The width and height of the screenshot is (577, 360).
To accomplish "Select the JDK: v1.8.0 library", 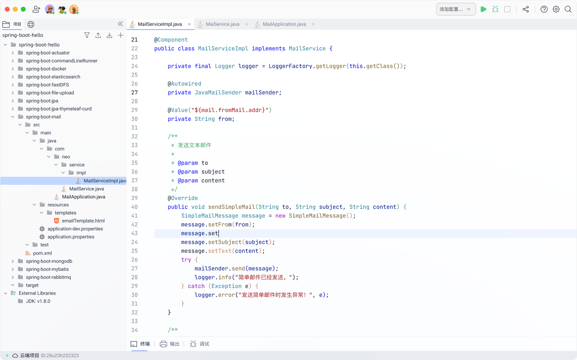I will (38, 301).
